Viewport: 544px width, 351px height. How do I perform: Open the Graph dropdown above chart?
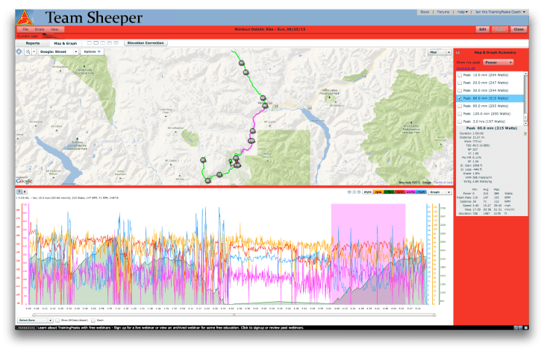[440, 192]
